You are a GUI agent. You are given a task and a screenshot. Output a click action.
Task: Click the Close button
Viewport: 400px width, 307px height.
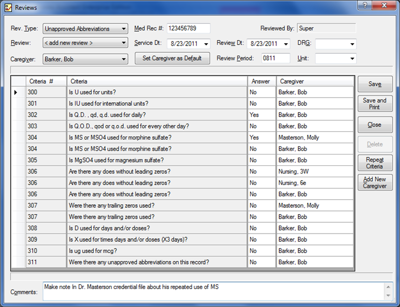point(375,125)
